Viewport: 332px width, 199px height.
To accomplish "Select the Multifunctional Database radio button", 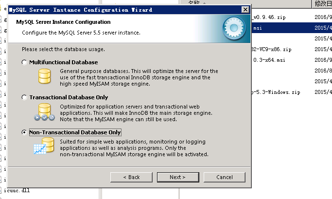I will (24, 62).
